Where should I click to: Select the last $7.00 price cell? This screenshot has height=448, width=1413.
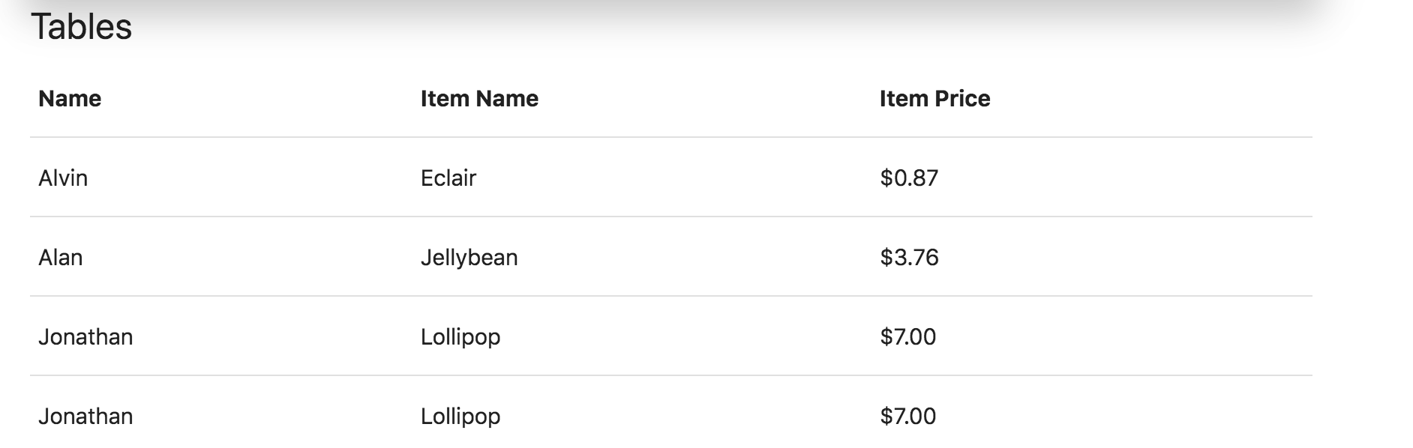(x=907, y=417)
